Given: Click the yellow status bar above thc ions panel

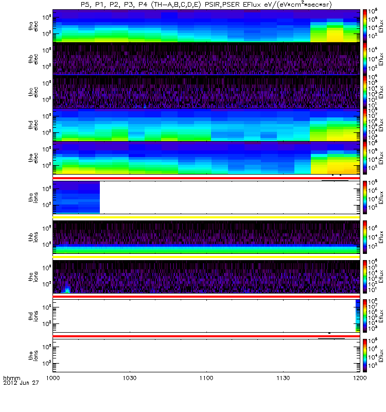Looking at the screenshot, I should (x=206, y=257).
